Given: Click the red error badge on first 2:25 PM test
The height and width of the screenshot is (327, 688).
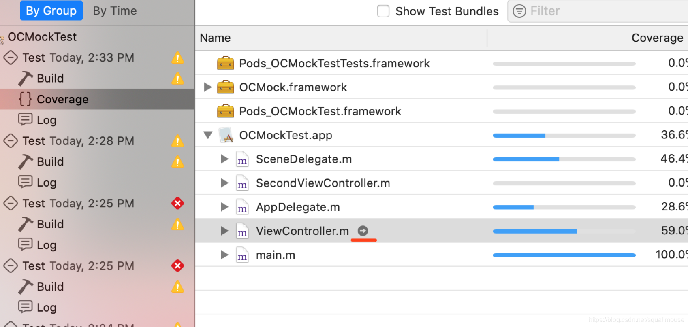Looking at the screenshot, I should pos(177,203).
